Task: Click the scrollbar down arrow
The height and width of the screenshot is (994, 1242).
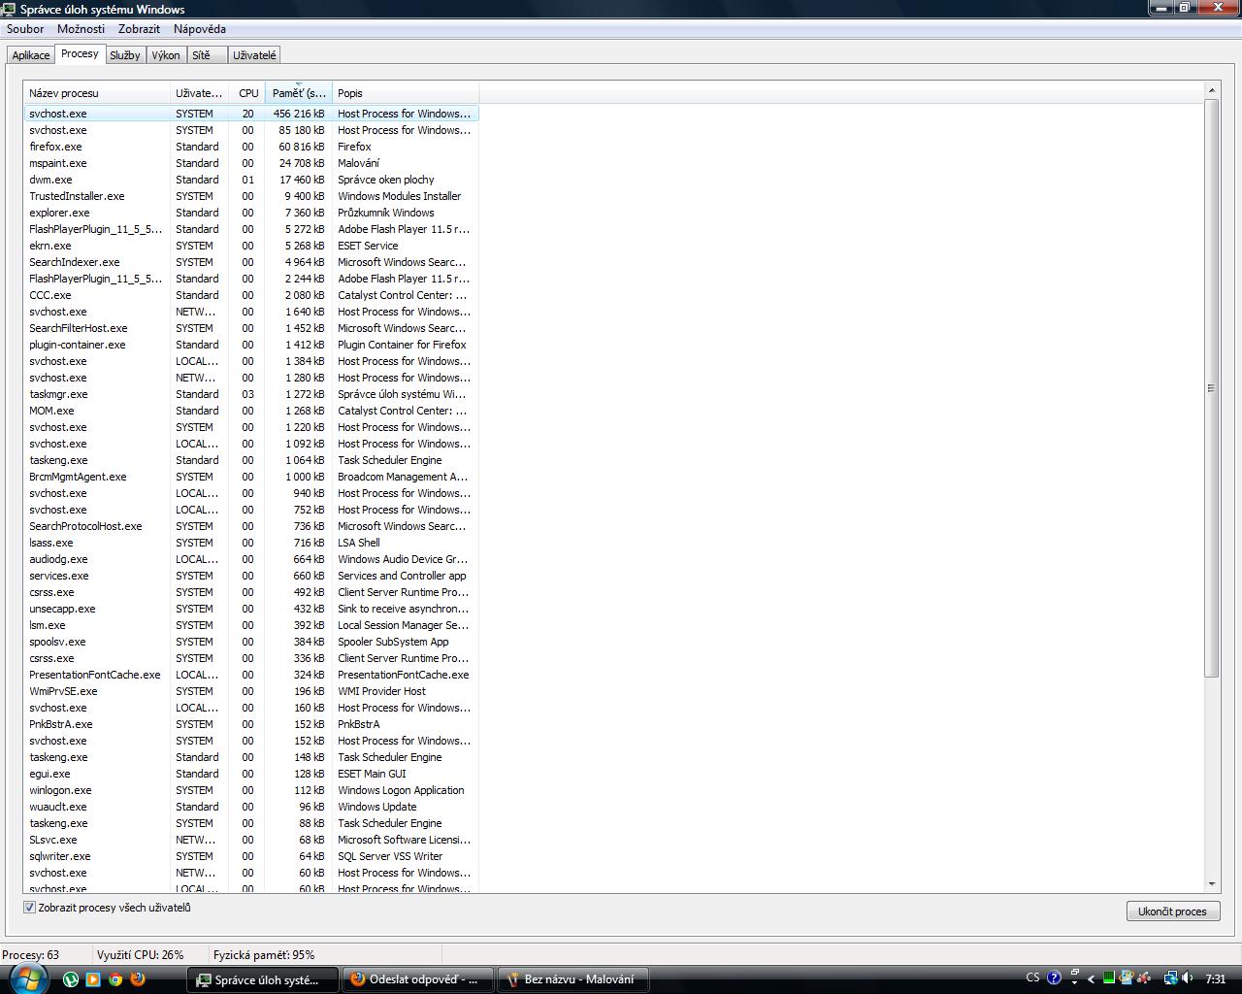Action: [x=1211, y=884]
